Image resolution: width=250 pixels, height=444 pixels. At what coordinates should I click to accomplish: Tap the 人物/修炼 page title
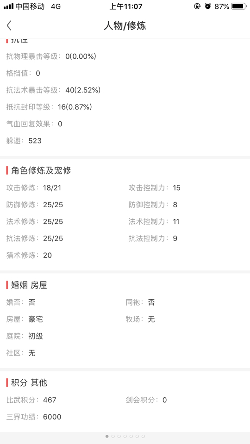[125, 26]
